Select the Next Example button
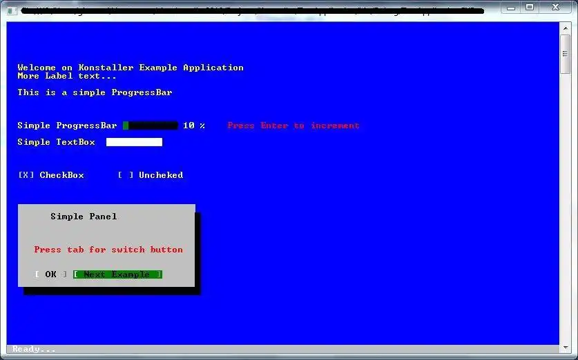This screenshot has width=578, height=360. click(x=117, y=274)
